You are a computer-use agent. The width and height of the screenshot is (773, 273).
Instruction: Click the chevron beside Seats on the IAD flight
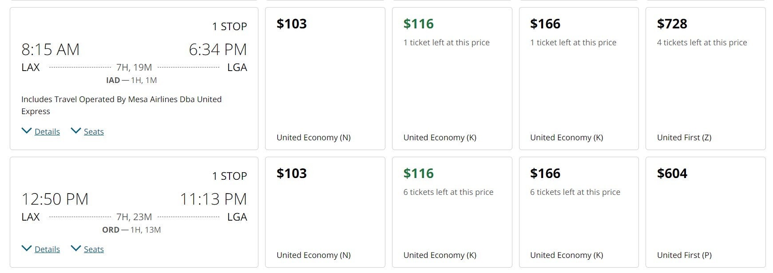tap(76, 131)
